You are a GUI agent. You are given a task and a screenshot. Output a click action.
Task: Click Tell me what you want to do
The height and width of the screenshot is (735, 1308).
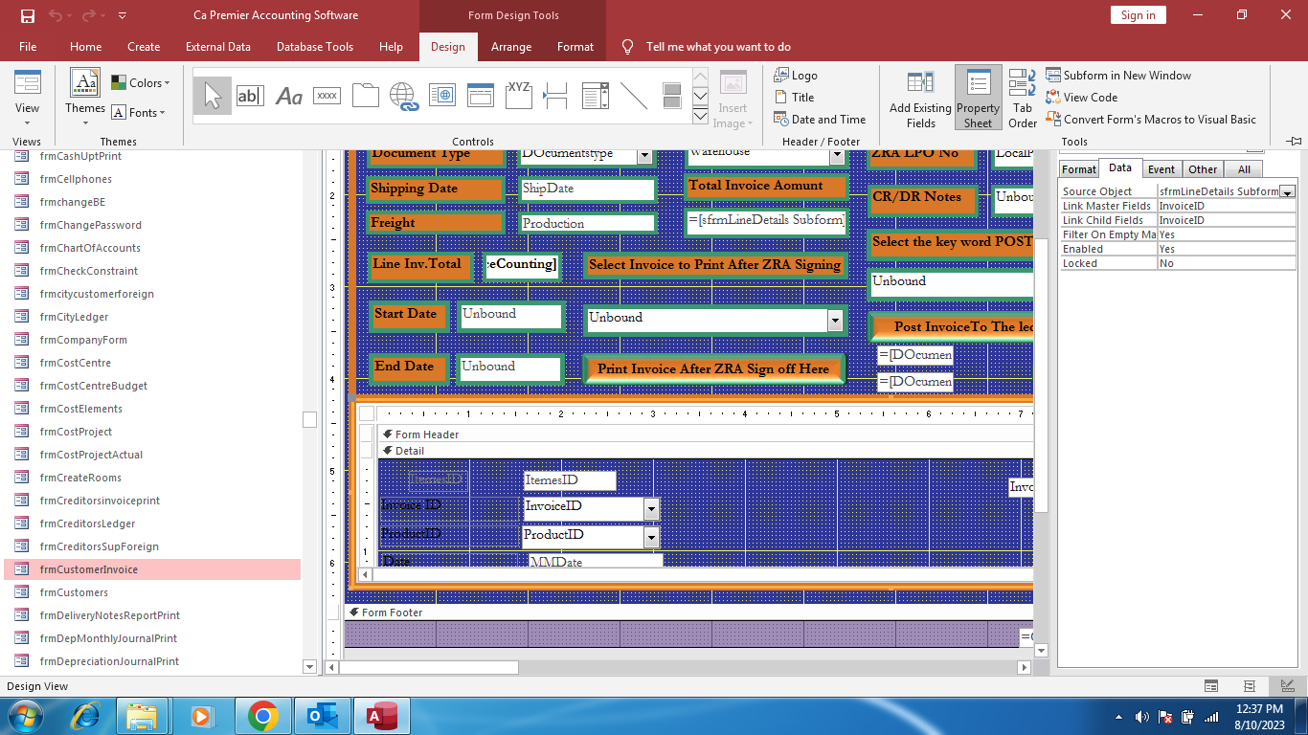coord(718,47)
